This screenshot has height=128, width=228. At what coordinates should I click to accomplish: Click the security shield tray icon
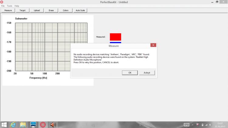coord(198,125)
